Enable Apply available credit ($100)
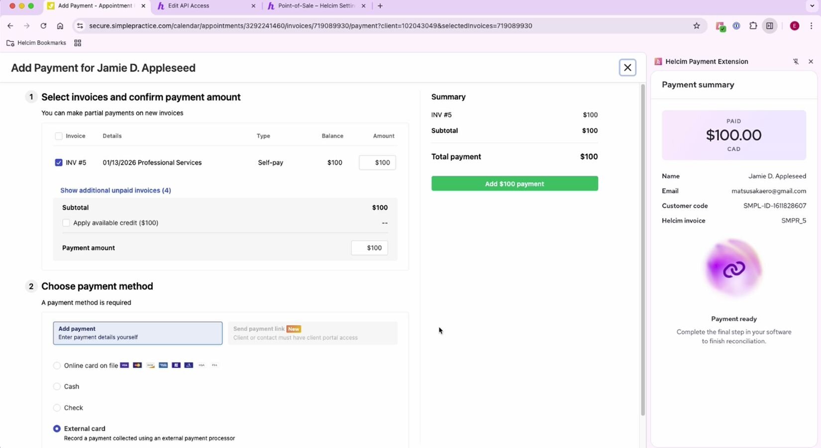The height and width of the screenshot is (448, 821). tap(66, 223)
